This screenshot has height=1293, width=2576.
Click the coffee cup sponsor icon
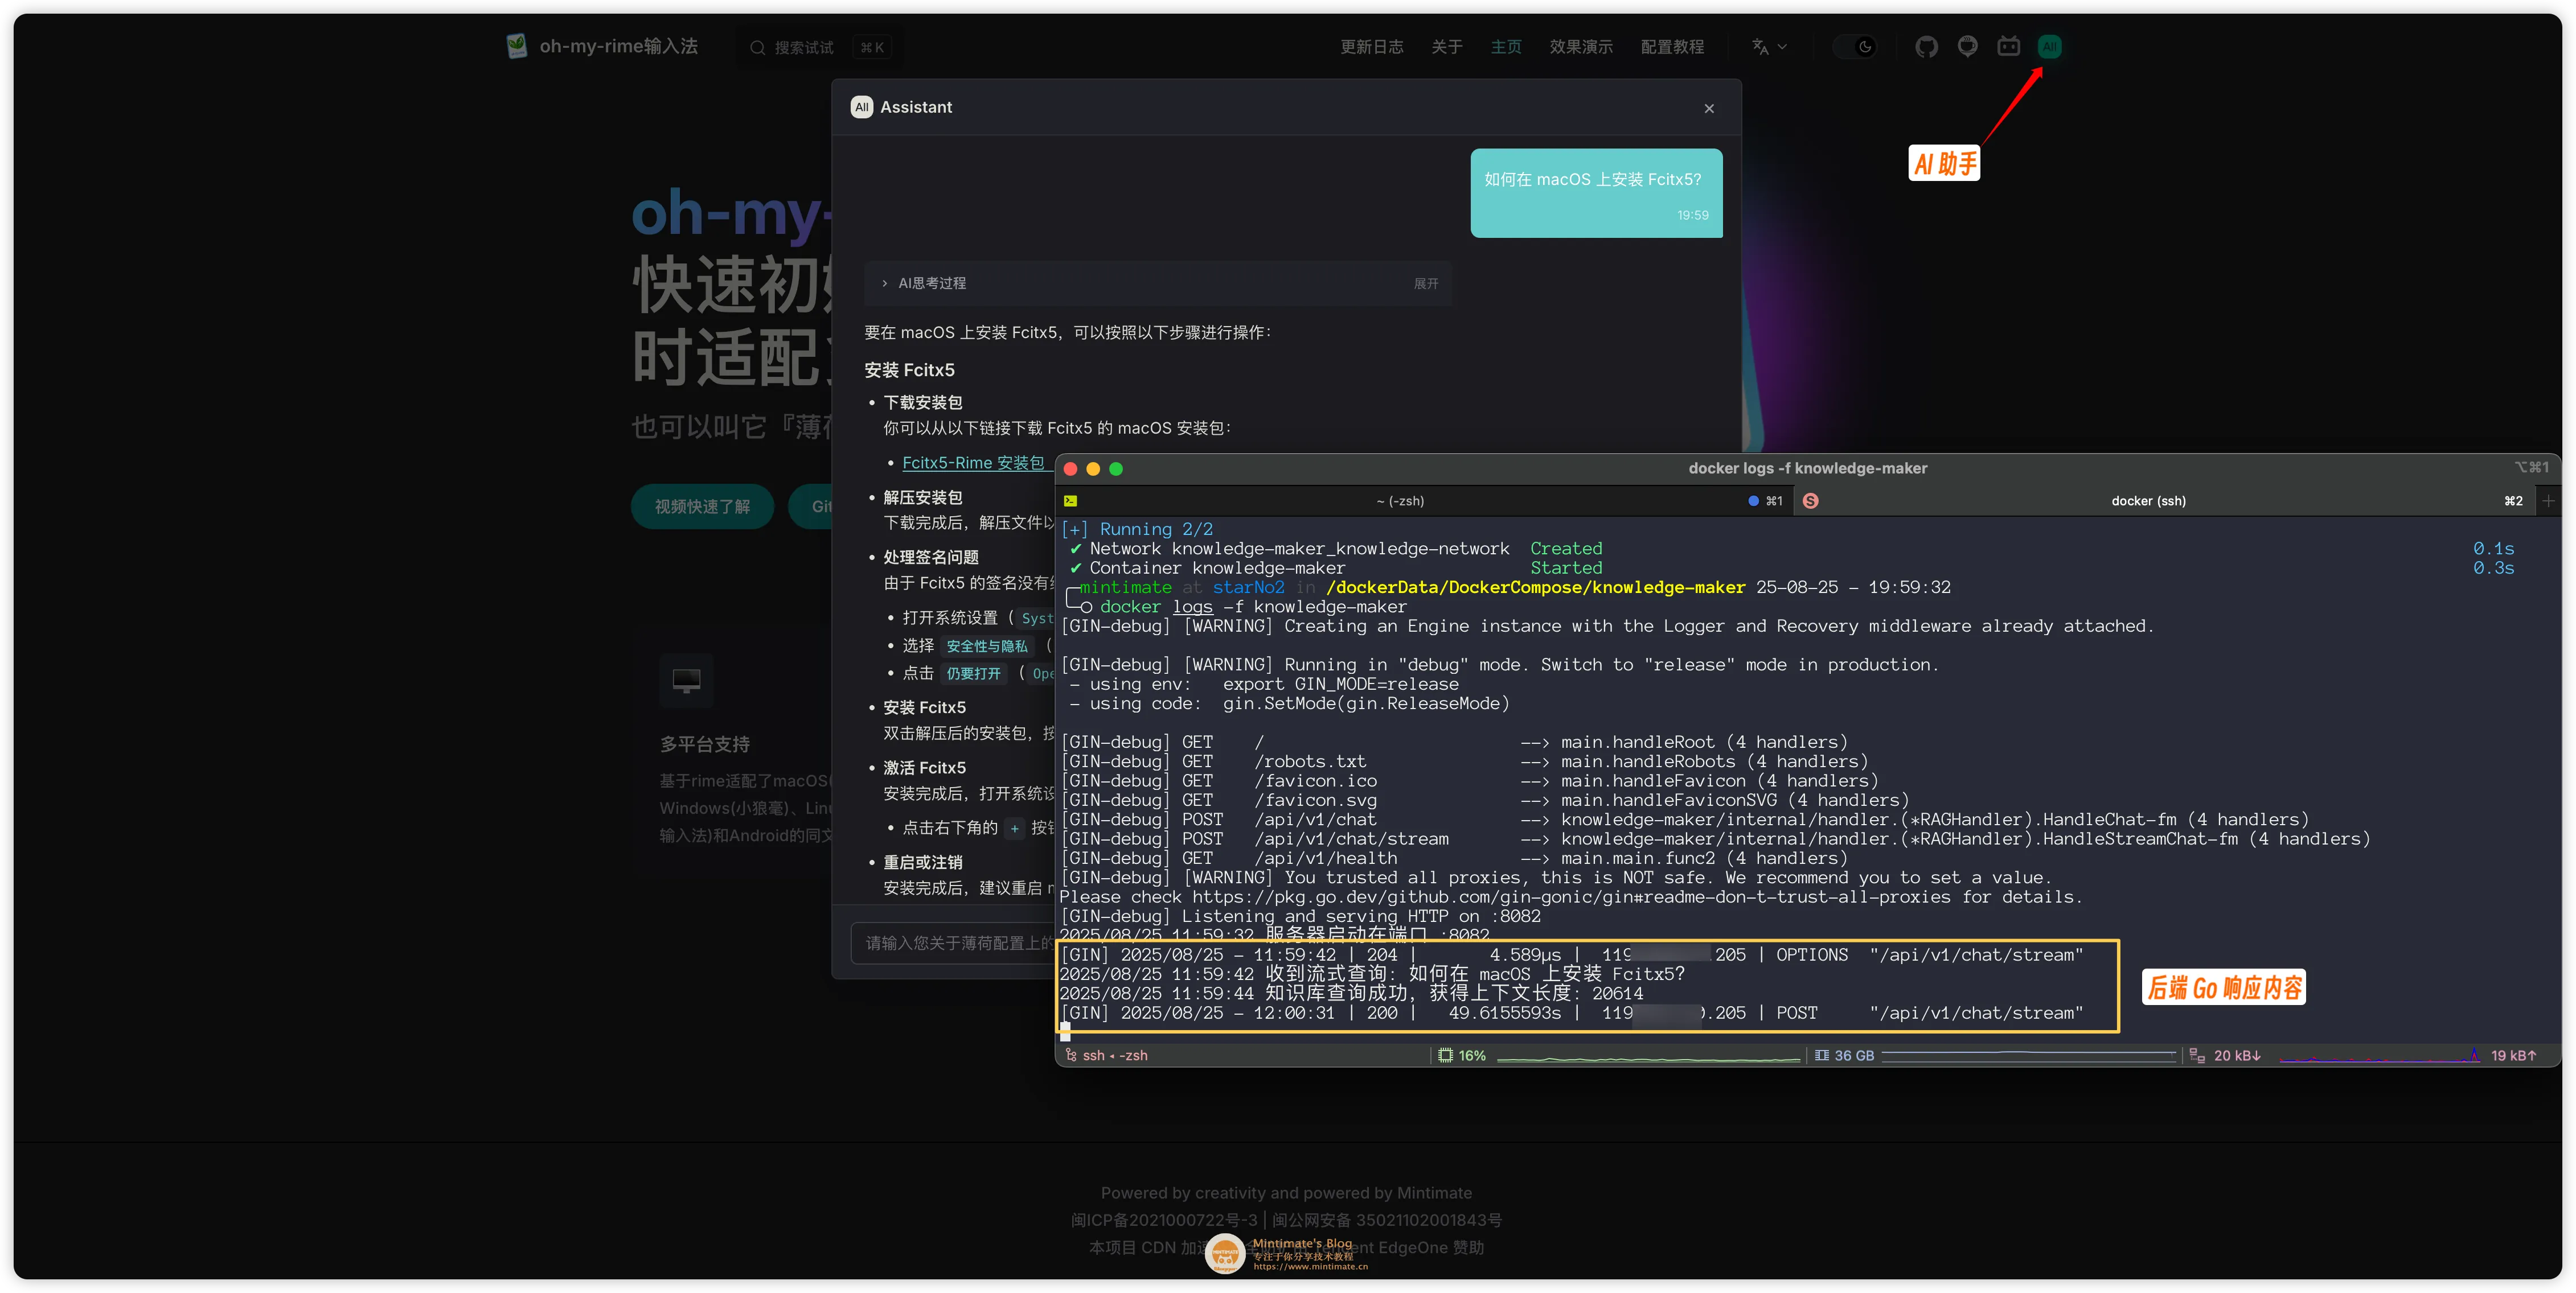tap(1967, 47)
